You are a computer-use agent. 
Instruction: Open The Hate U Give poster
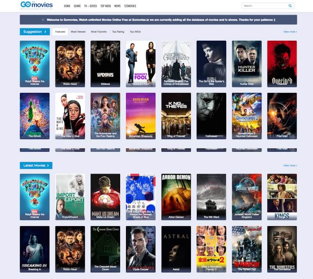[70, 116]
